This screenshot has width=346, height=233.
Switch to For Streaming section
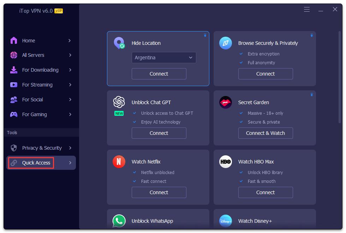41,85
